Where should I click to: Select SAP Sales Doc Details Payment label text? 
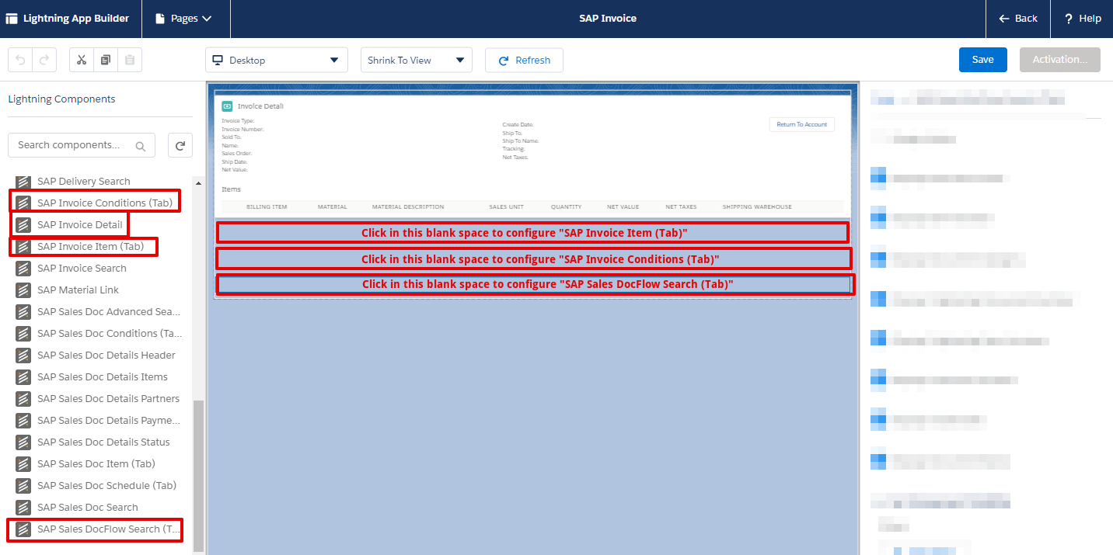pyautogui.click(x=109, y=421)
